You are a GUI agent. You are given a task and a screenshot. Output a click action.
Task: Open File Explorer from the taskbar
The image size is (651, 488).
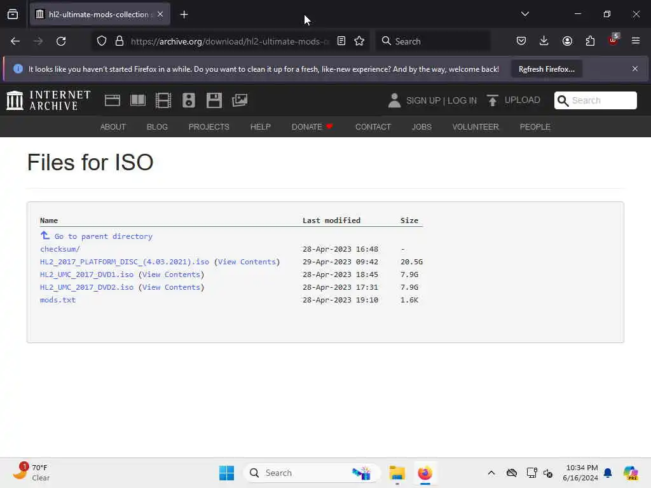397,473
